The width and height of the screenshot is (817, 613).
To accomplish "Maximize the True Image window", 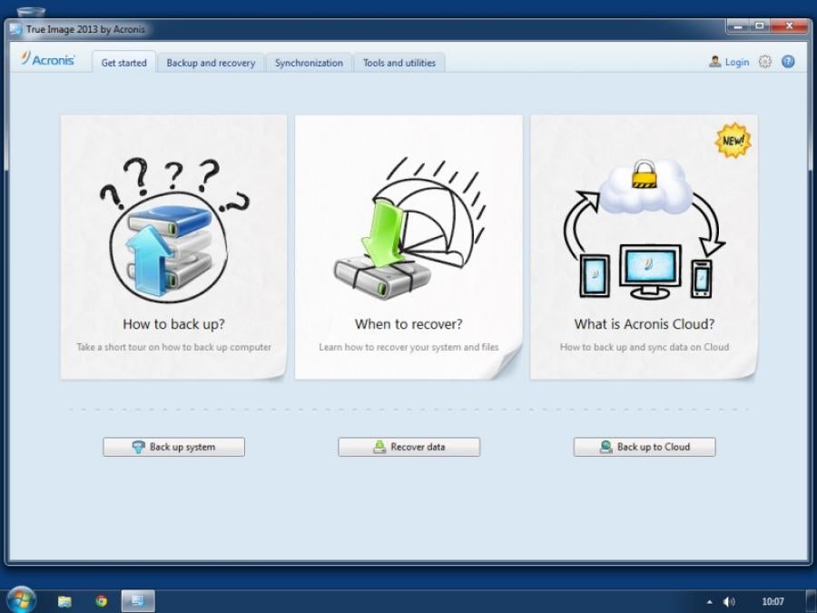I will coord(760,25).
